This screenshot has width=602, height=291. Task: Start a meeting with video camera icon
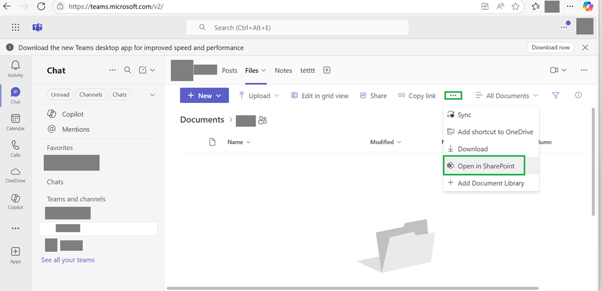tap(554, 70)
